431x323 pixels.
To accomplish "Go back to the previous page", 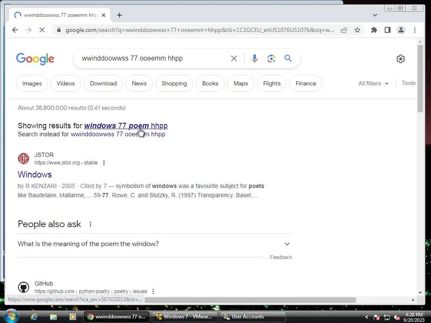I will [15, 30].
